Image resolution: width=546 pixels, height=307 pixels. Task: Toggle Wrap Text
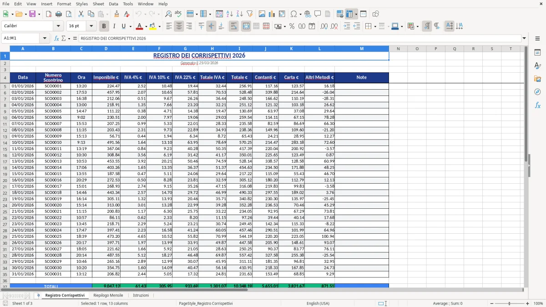233,26
